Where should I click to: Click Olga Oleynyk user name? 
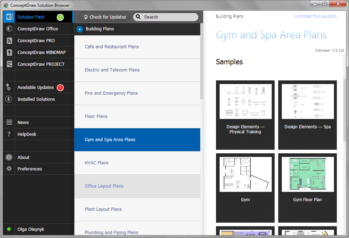point(31,229)
